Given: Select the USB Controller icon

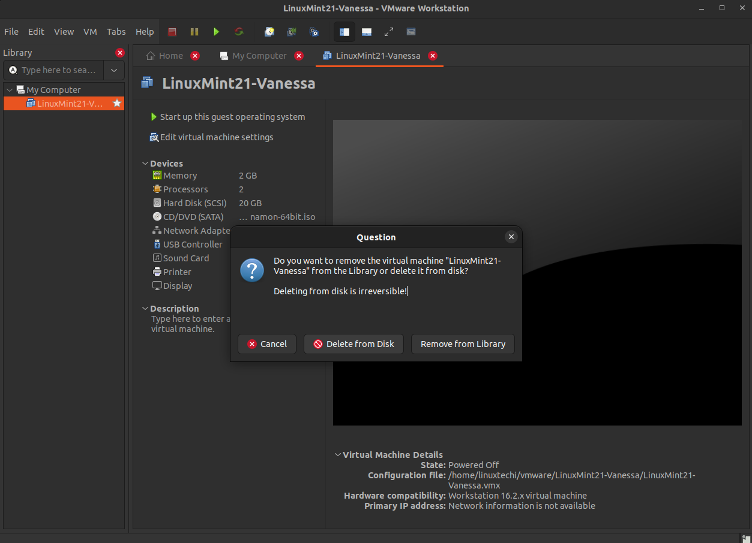Looking at the screenshot, I should [157, 245].
